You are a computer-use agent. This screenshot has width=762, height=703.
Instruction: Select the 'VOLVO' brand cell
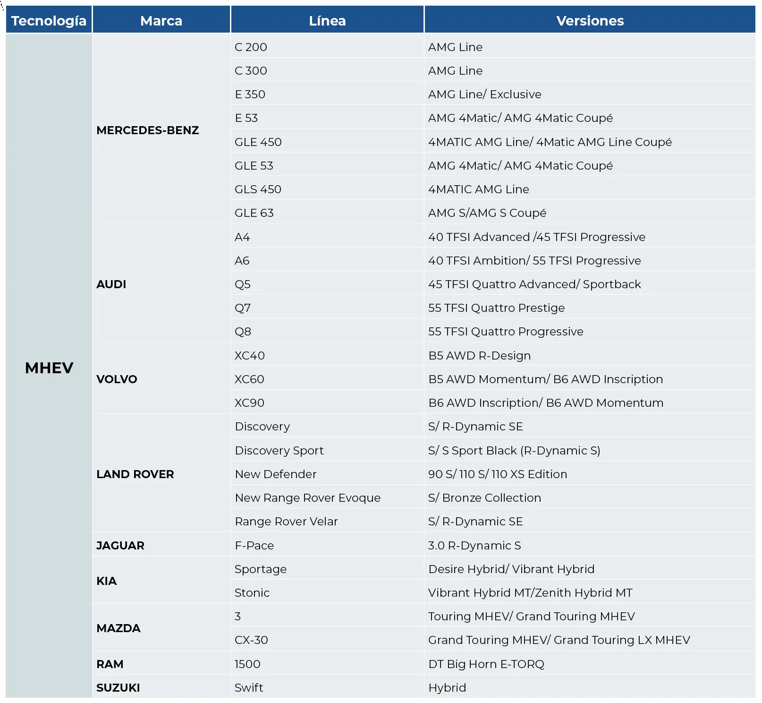[x=161, y=379]
